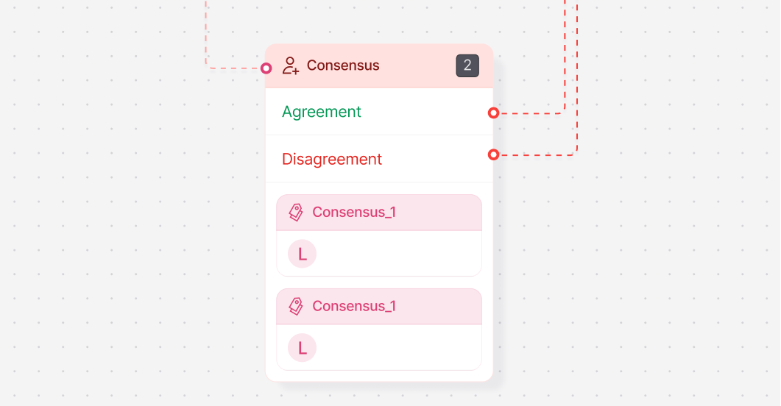Image resolution: width=781 pixels, height=406 pixels.
Task: Click the Consensus node title text
Action: 343,65
